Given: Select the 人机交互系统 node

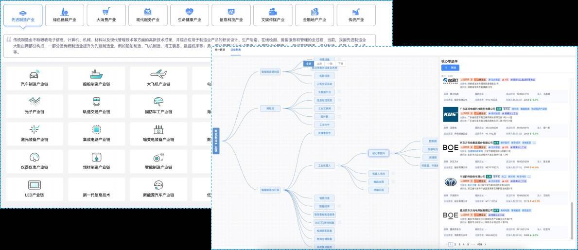Looking at the screenshot, I should [324, 84].
